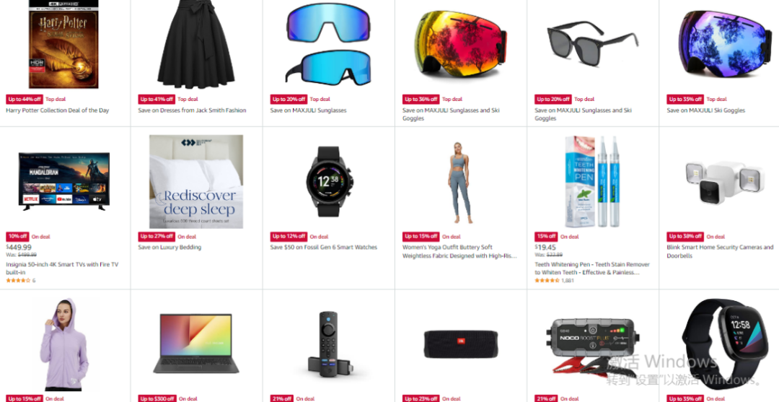This screenshot has width=779, height=402.
Task: Open Save on Luxury Bedding link
Action: [170, 248]
